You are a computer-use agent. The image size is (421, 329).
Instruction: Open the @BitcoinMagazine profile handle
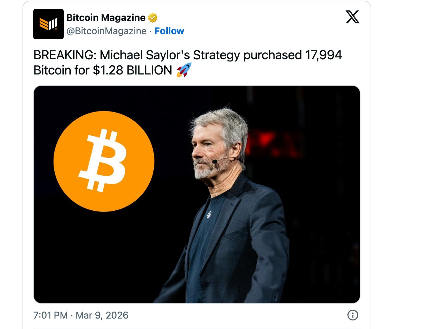coord(105,31)
